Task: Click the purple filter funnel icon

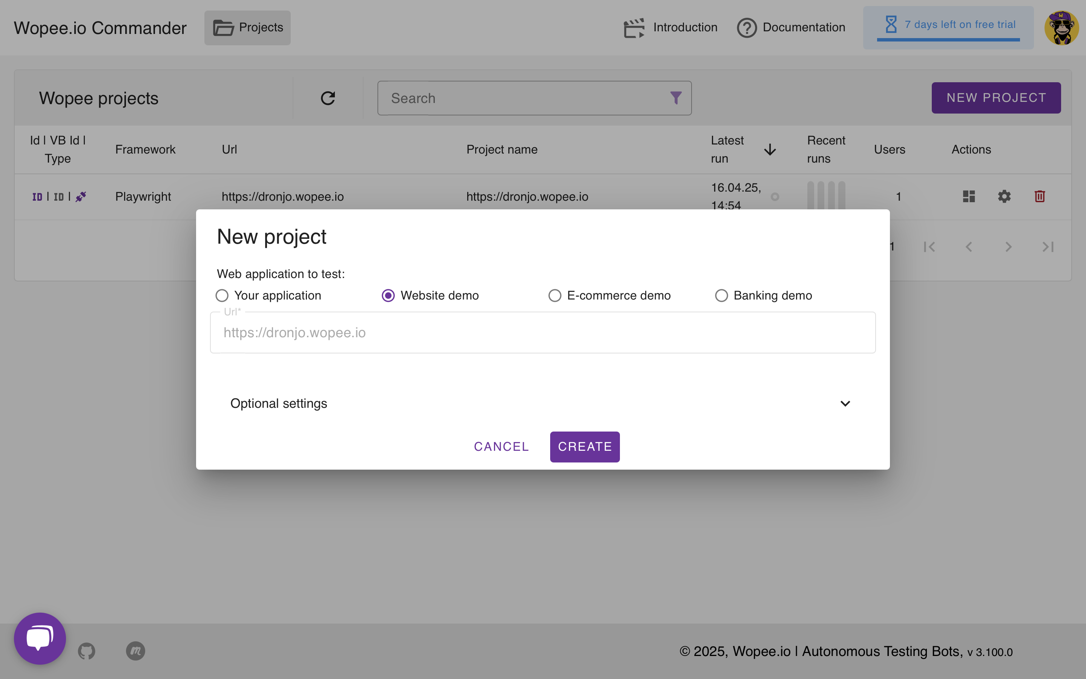Action: (x=676, y=98)
